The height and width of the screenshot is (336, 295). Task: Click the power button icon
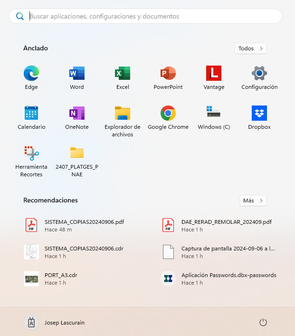[x=263, y=323]
